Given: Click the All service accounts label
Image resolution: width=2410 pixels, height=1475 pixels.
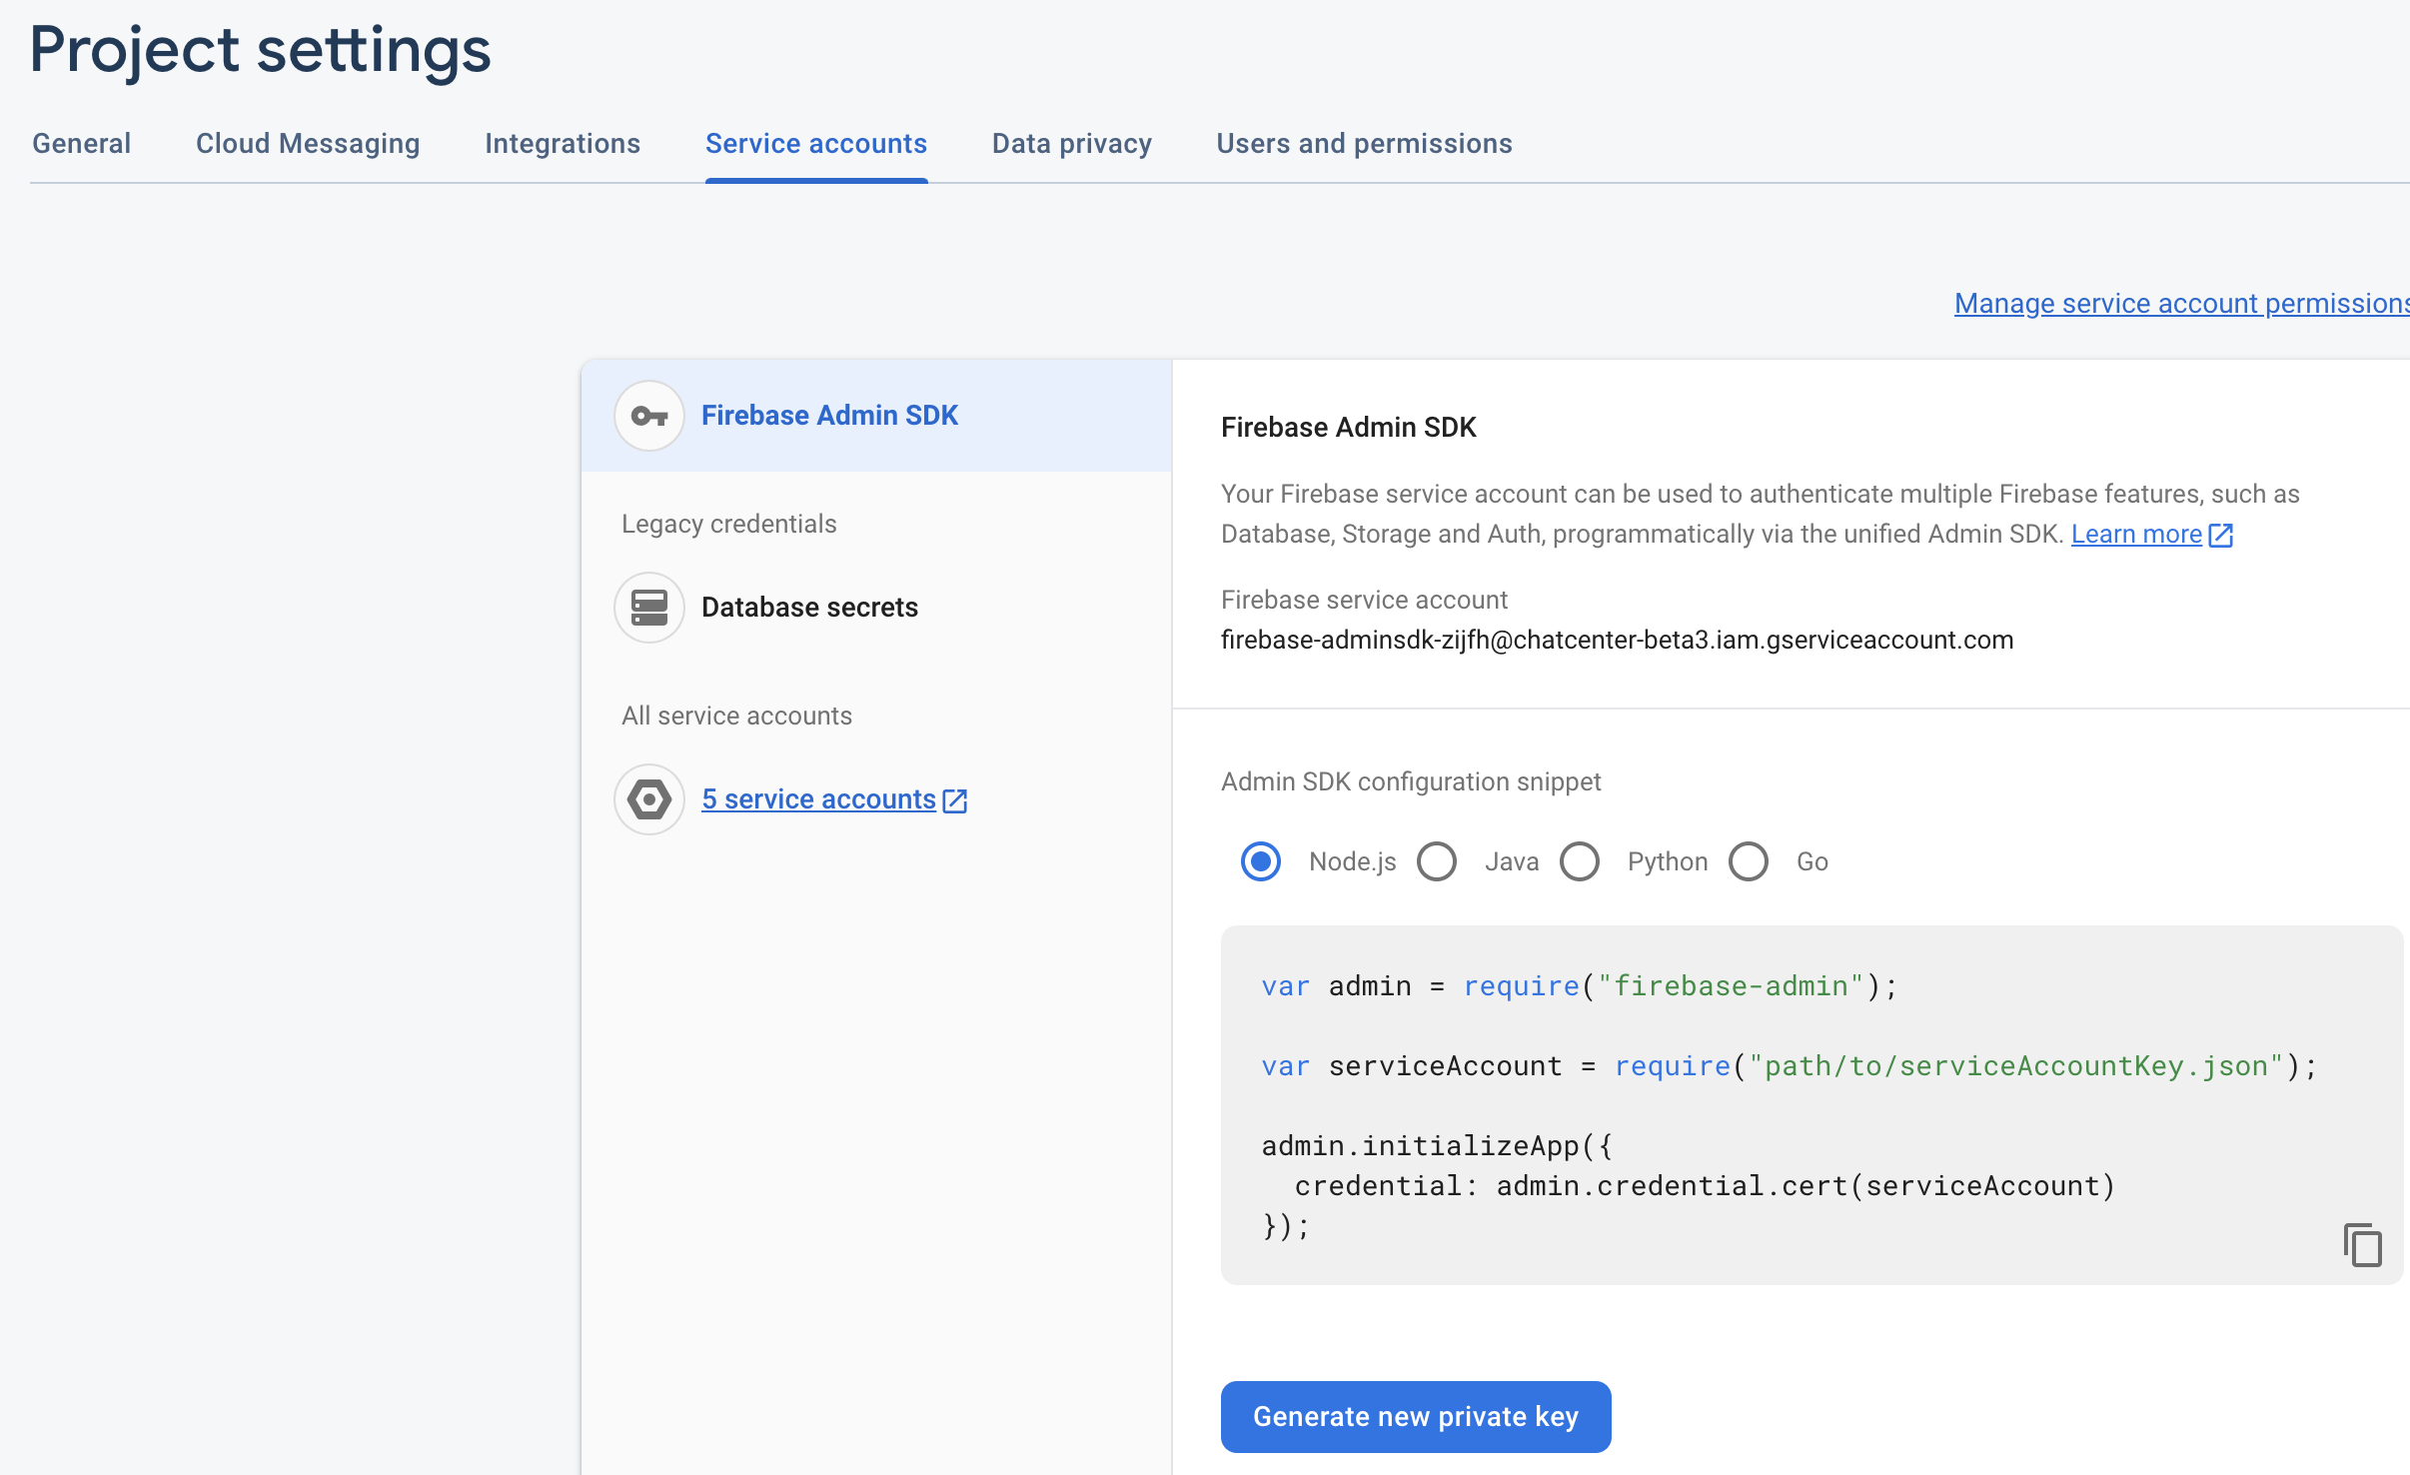Looking at the screenshot, I should tap(736, 716).
